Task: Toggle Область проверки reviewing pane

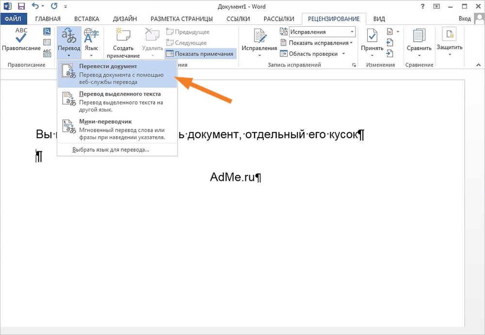Action: pos(308,54)
